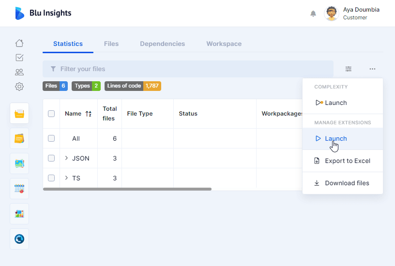Expand the JSON row chevron

pos(66,158)
